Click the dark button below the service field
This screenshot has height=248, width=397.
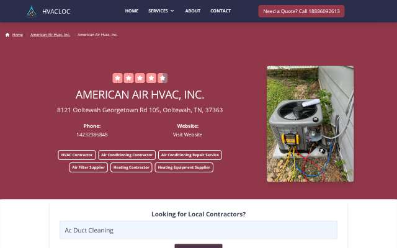pyautogui.click(x=198, y=246)
